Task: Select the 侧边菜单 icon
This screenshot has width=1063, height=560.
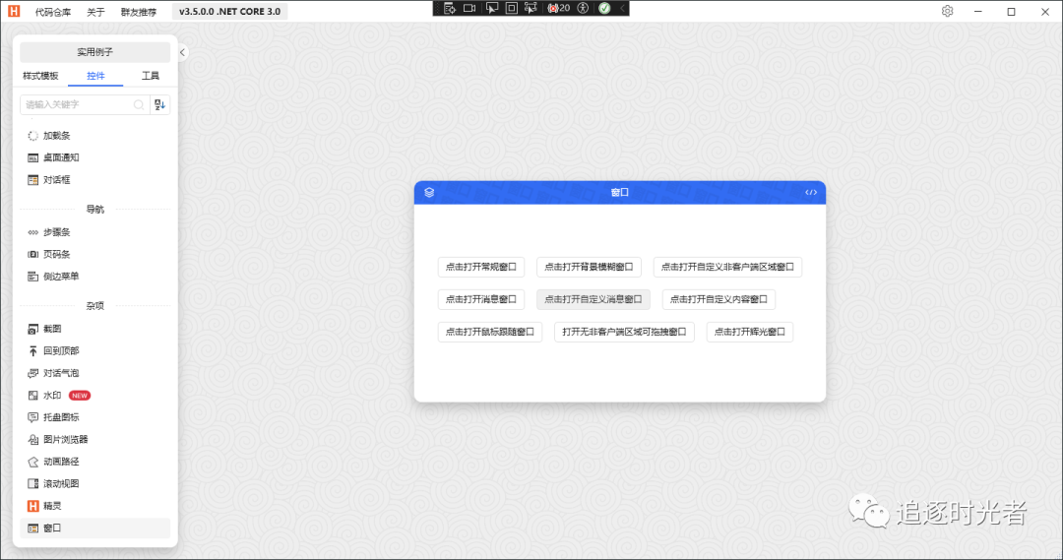Action: pos(32,277)
